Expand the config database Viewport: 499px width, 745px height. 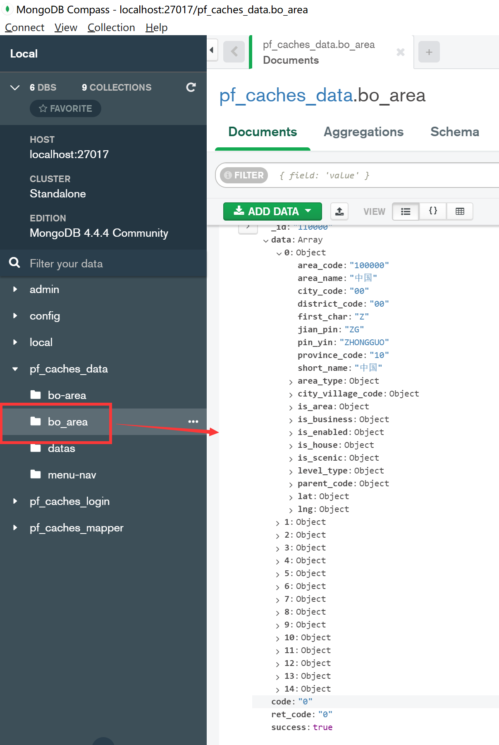[x=15, y=316]
